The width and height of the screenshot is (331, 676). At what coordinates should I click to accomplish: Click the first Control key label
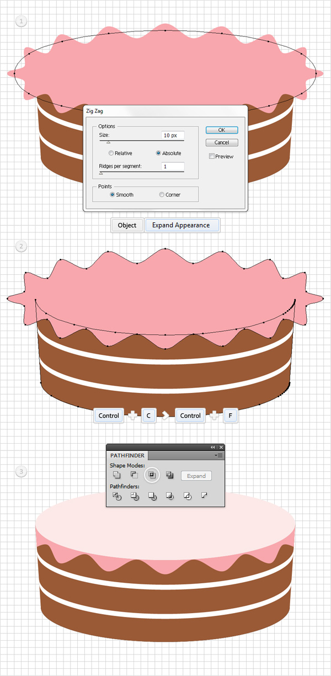[109, 416]
